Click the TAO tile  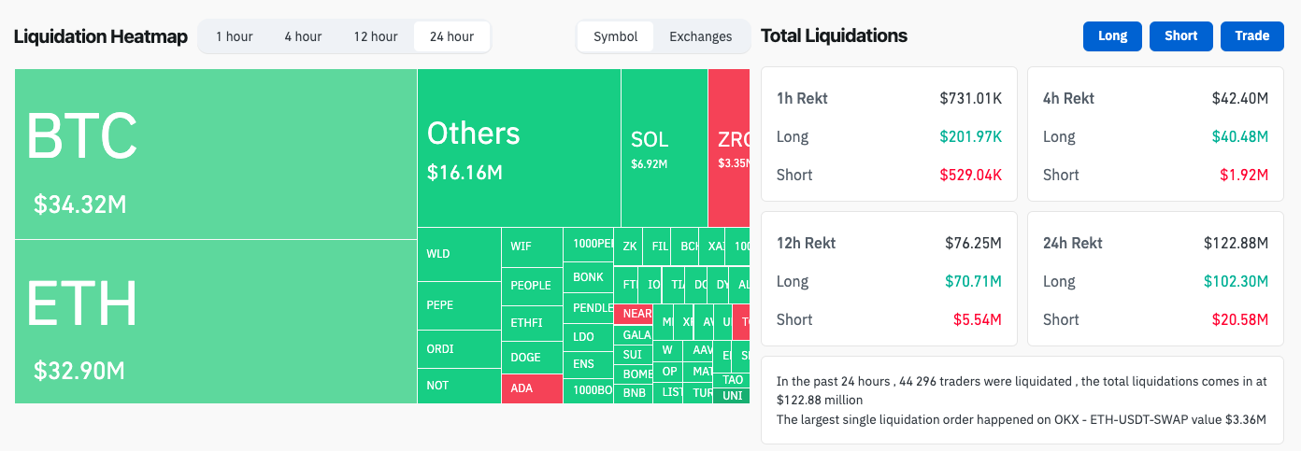click(x=733, y=380)
